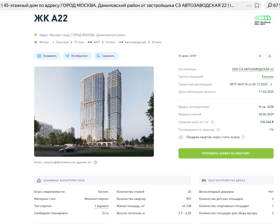Click the reviews counter in browser bar
280x224 pixels.
tap(273, 6)
